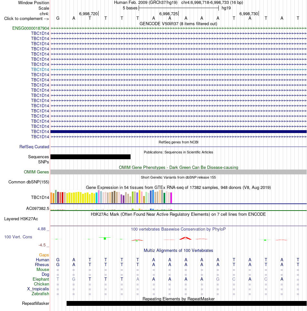Click the Human species label

(42, 260)
